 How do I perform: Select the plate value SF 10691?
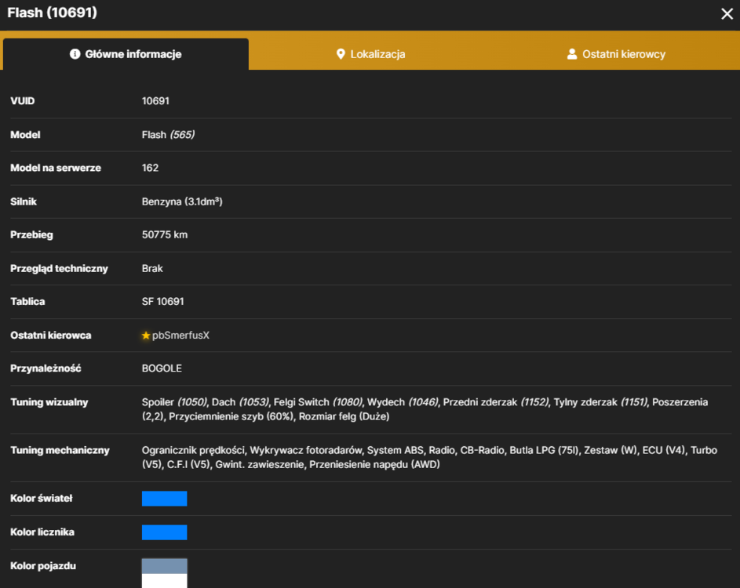(x=162, y=302)
